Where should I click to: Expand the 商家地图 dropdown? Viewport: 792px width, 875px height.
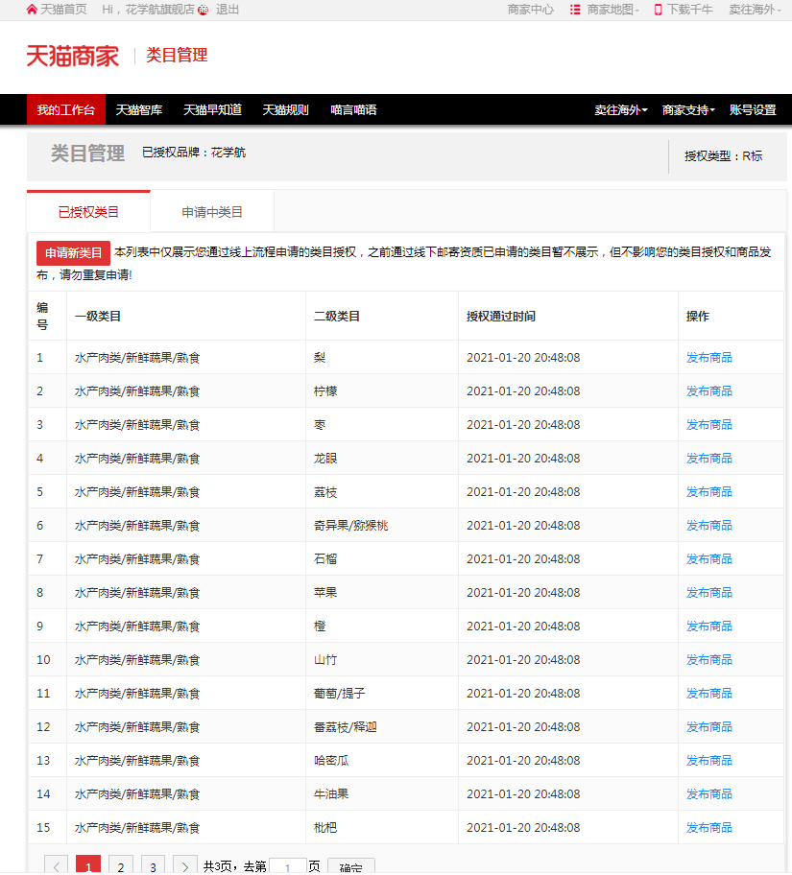[x=612, y=10]
